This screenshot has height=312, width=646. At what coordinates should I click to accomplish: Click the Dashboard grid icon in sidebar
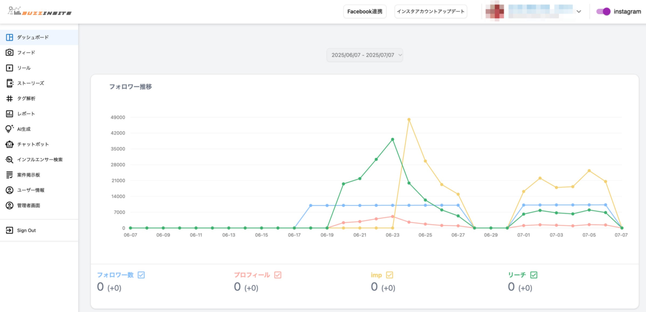[9, 37]
